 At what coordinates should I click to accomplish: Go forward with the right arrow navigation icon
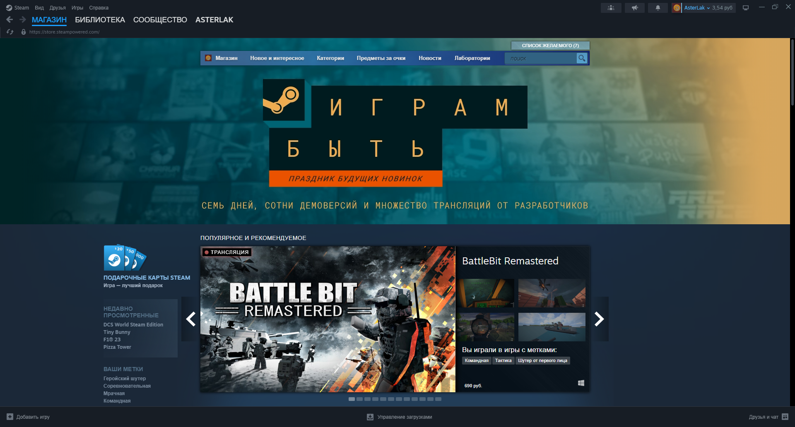pyautogui.click(x=23, y=19)
